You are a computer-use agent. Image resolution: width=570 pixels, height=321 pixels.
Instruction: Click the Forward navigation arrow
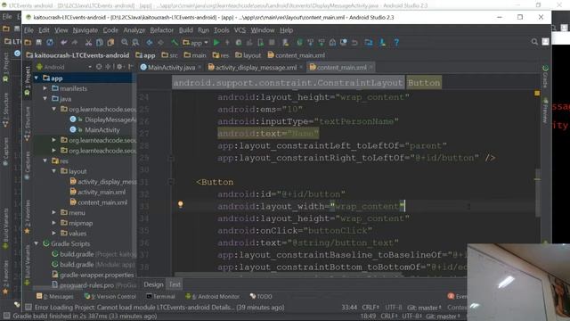coord(160,43)
